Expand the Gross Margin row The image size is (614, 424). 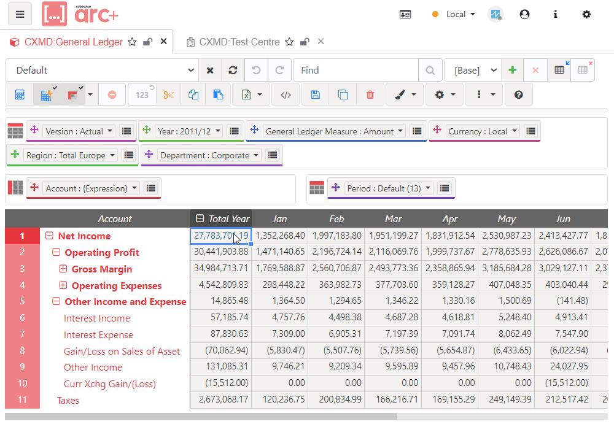point(63,269)
